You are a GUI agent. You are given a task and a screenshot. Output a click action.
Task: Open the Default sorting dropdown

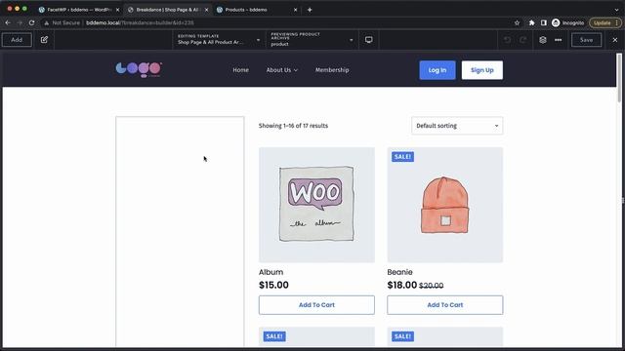457,126
